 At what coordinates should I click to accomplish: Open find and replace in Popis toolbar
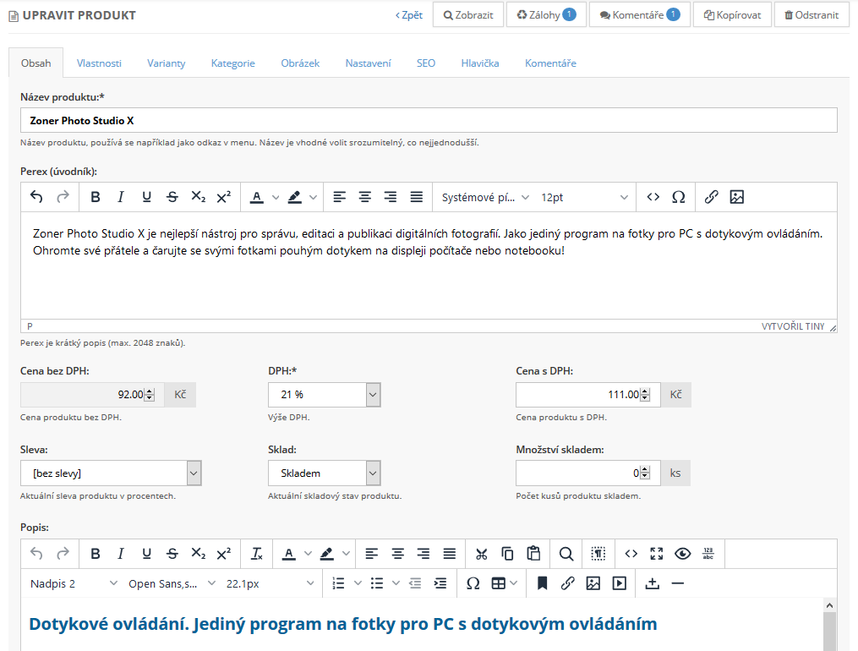pos(566,554)
